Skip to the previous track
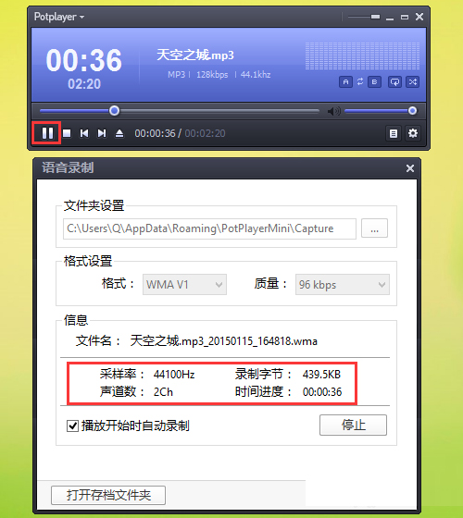The width and height of the screenshot is (463, 518). point(84,133)
